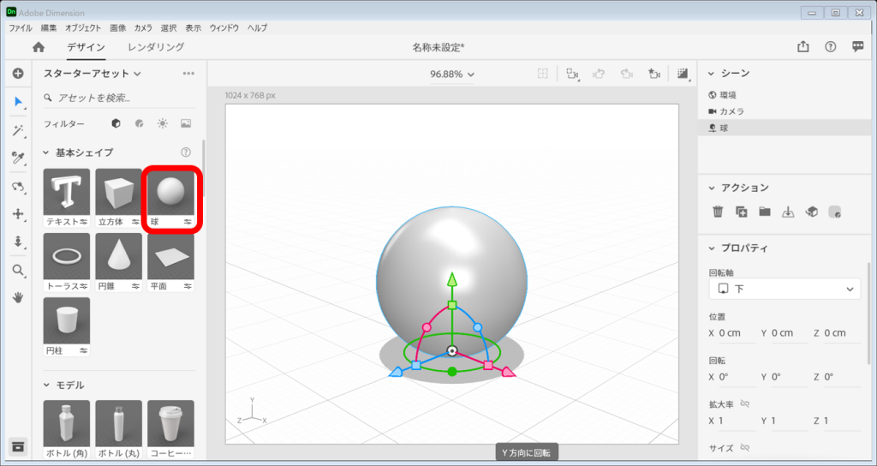Click the trash icon in アクション panel

tap(718, 212)
